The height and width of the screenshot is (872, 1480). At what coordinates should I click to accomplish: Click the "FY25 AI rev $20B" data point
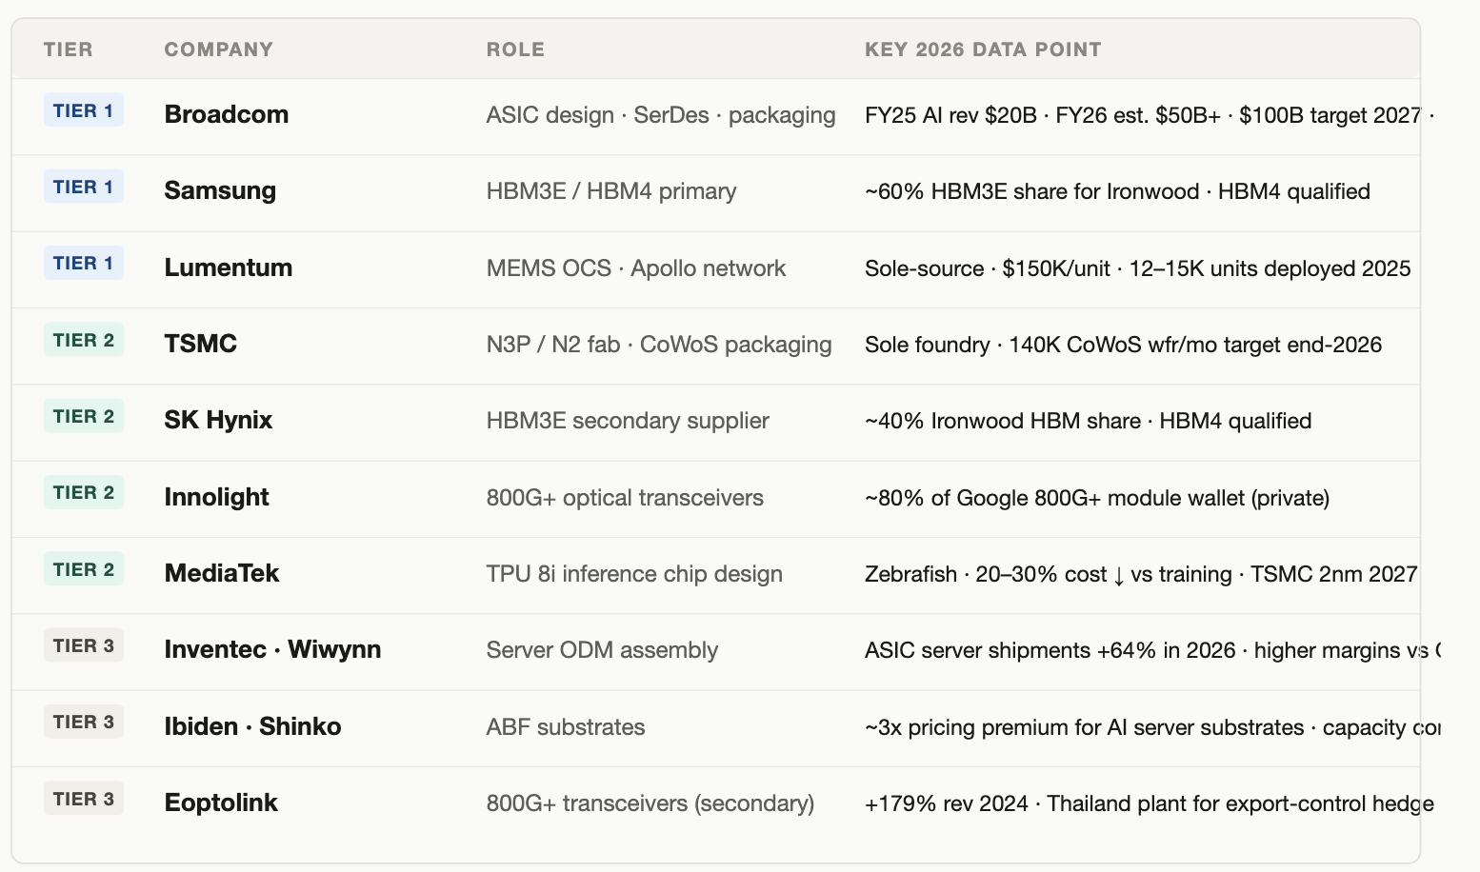point(950,115)
